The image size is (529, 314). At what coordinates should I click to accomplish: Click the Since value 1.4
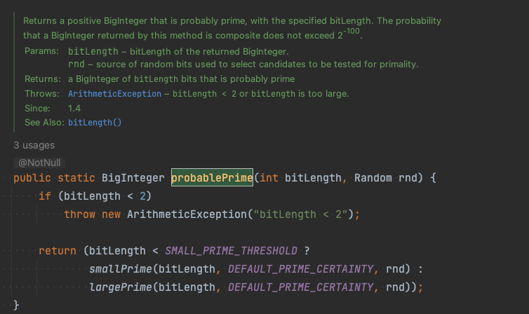coord(74,108)
